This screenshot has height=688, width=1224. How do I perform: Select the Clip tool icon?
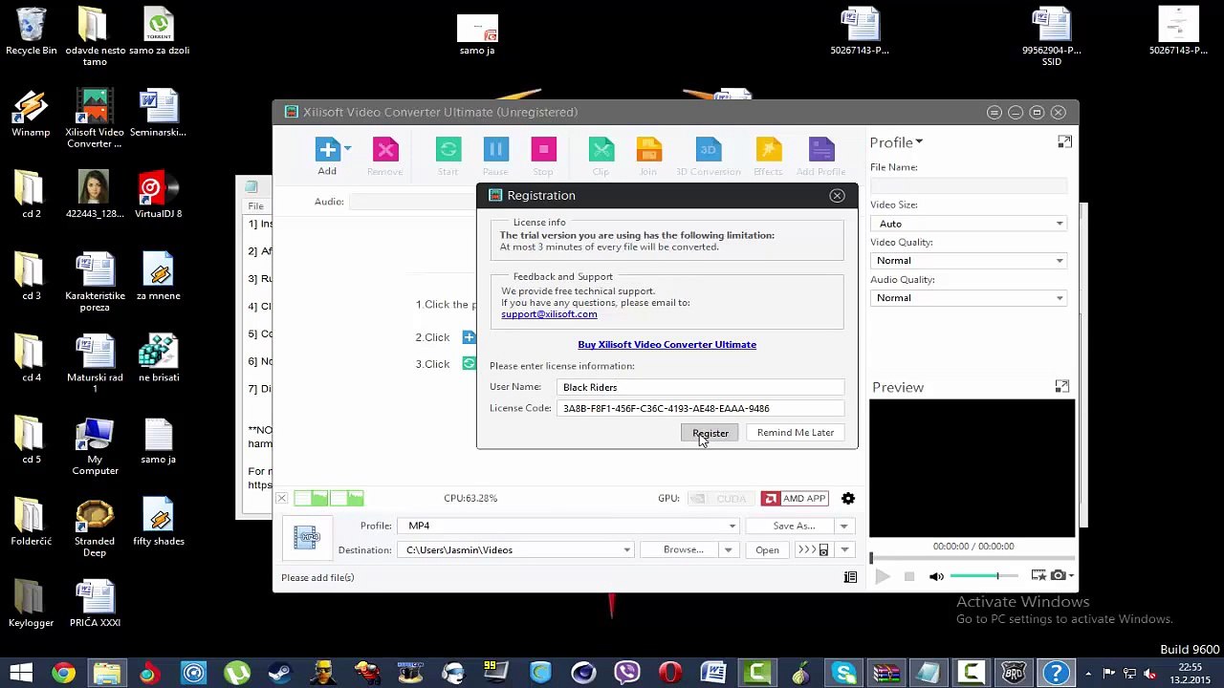point(601,149)
